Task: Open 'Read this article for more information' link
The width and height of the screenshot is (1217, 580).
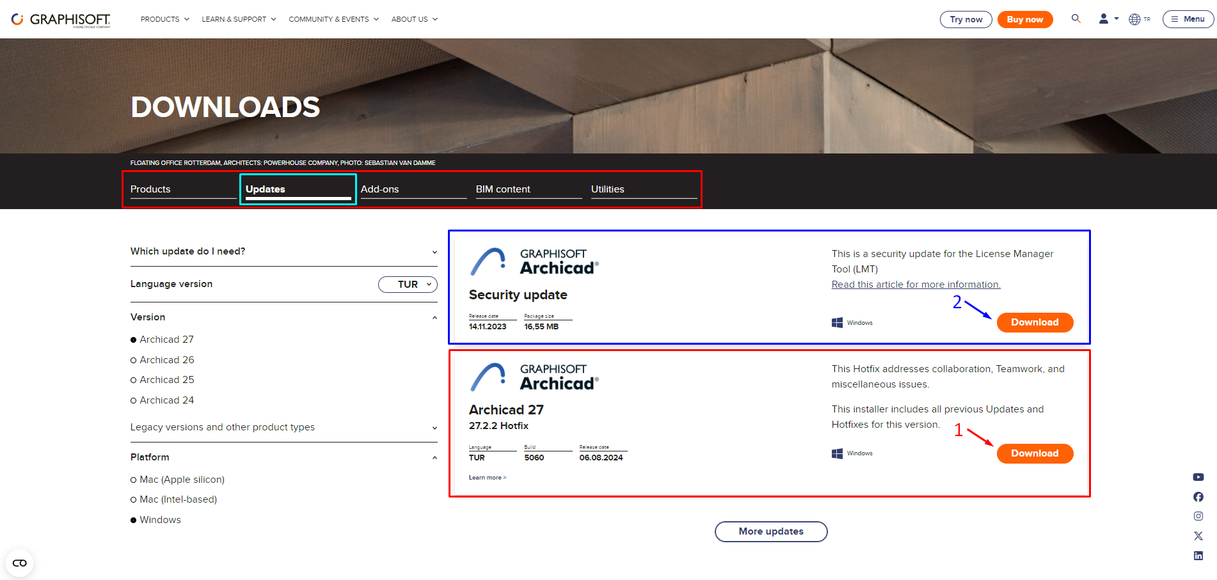Action: [916, 285]
